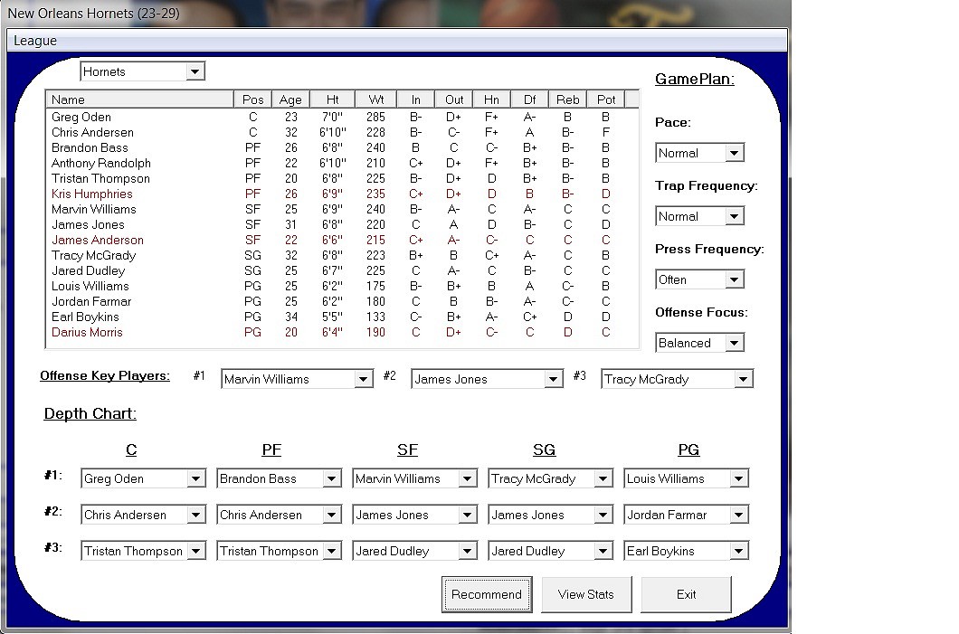The image size is (959, 634).
Task: Select Darius Morris roster row
Action: point(343,332)
